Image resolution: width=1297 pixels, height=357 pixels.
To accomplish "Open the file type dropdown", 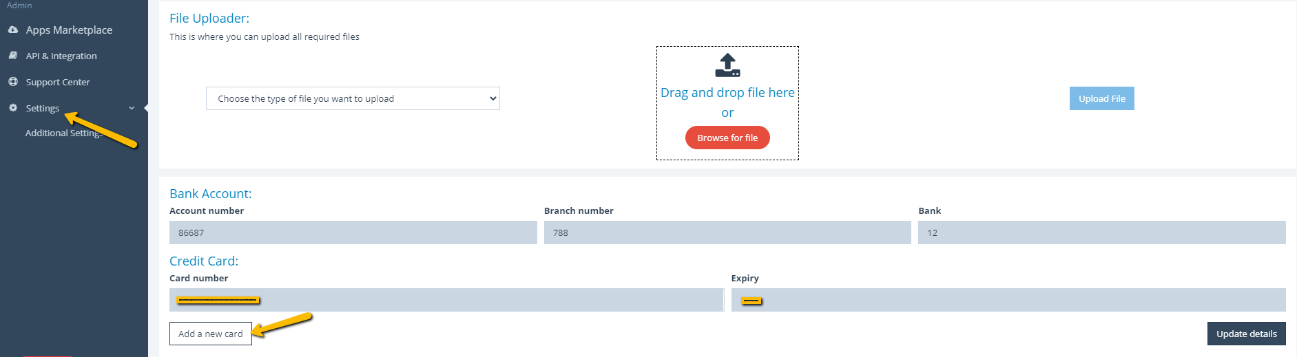I will pos(353,98).
